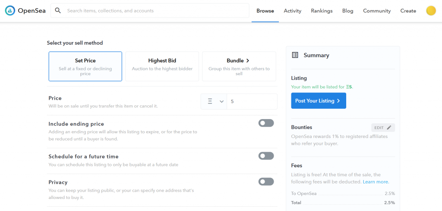Viewport: 442px width, 211px height.
Task: Focus the search items and collections box
Action: point(155,11)
